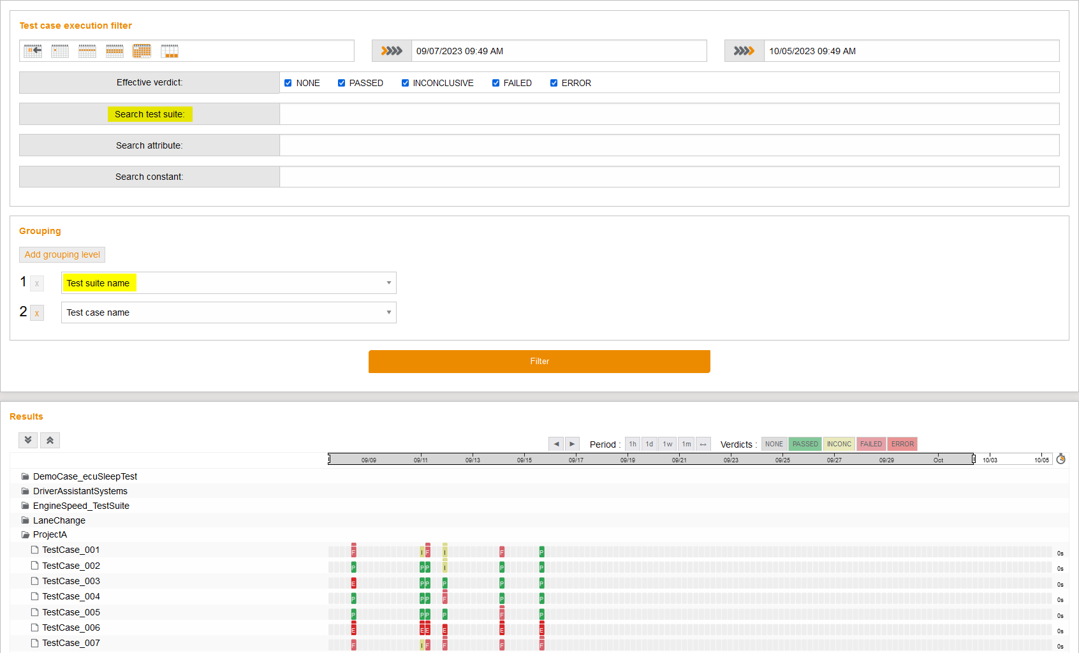Click the collapse-all results icon

coord(50,440)
